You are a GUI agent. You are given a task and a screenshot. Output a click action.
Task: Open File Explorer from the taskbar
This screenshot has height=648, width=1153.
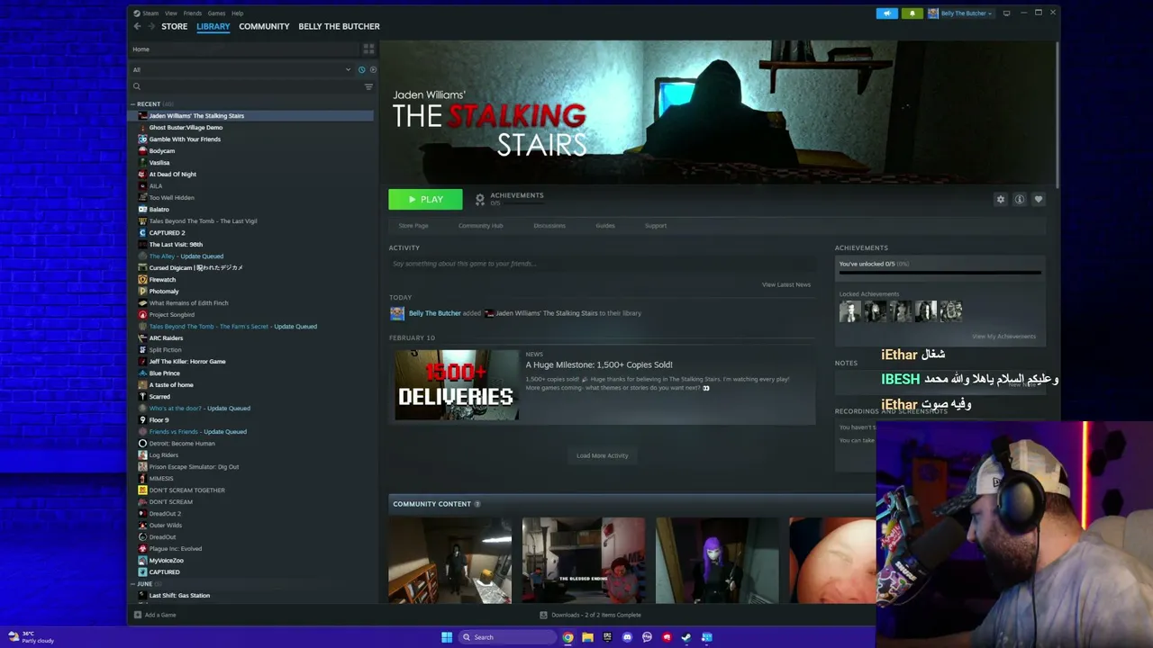click(587, 637)
